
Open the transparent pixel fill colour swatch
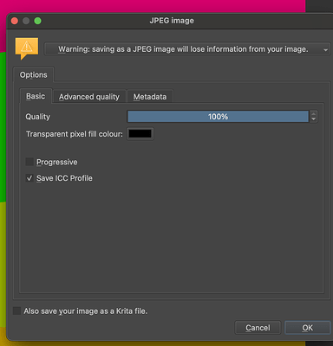pos(140,134)
